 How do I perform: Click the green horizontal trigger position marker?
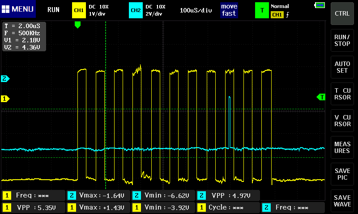(77, 25)
